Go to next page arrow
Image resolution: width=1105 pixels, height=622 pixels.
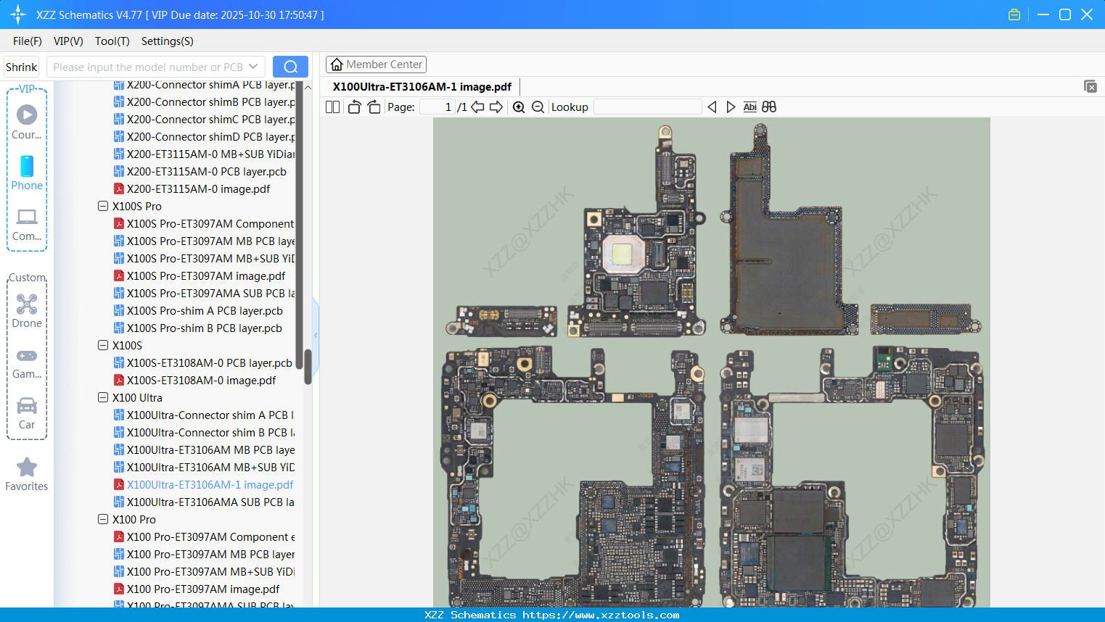(496, 107)
